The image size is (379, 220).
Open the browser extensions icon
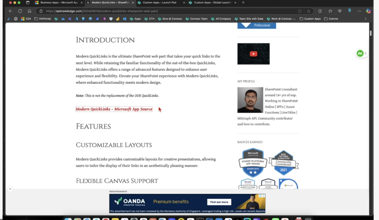[320, 11]
